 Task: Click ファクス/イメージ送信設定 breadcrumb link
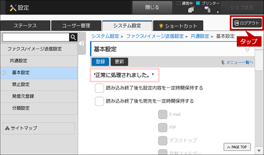click(155, 36)
